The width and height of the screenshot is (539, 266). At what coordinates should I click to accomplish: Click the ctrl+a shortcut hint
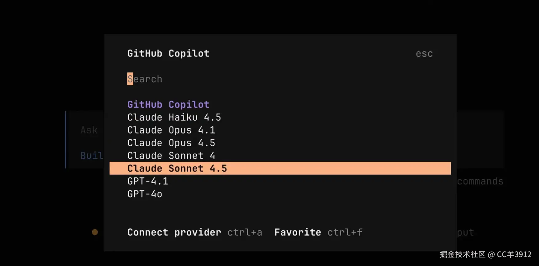pyautogui.click(x=245, y=232)
